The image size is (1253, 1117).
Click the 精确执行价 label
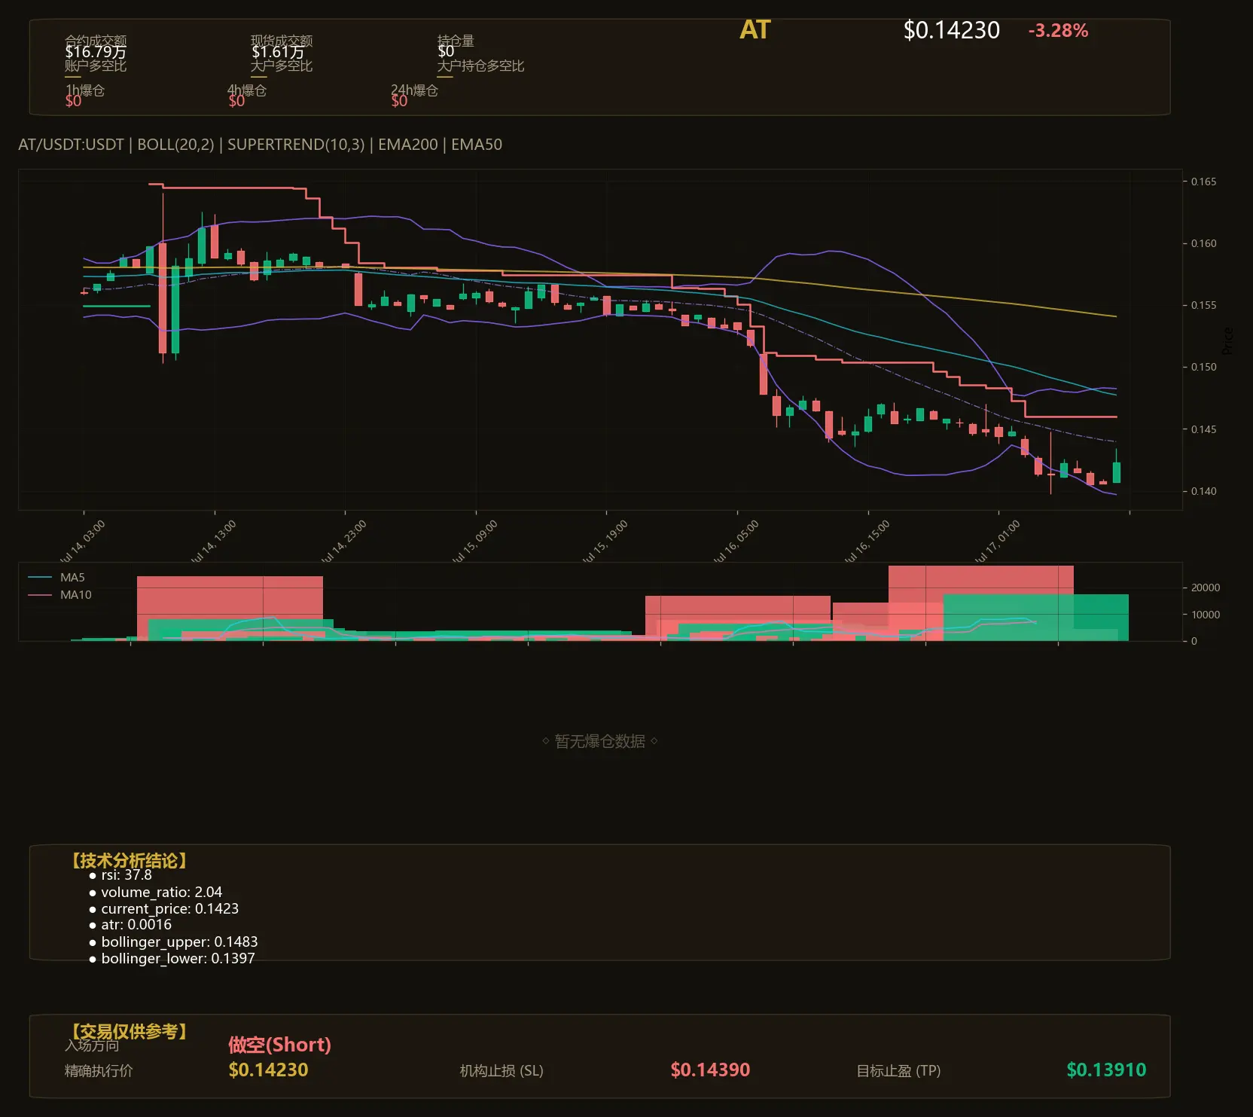tap(99, 1071)
